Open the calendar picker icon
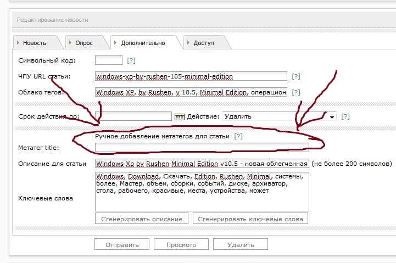The image size is (396, 263). [x=180, y=116]
